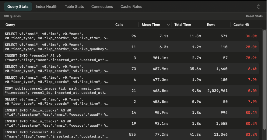Toggle the Mean Time sort chevron
267x140 pixels.
[x=168, y=25]
